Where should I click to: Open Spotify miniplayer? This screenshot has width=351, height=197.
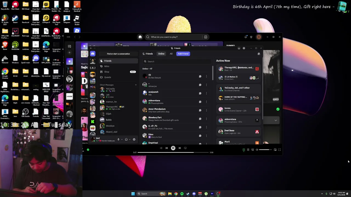click(x=275, y=150)
